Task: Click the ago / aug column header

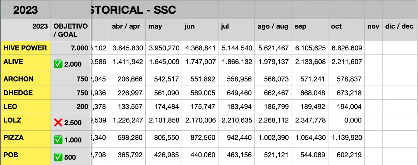Action: click(273, 27)
